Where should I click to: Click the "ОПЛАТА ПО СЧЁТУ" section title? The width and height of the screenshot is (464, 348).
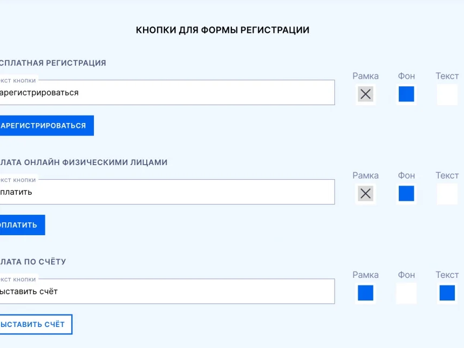[33, 262]
